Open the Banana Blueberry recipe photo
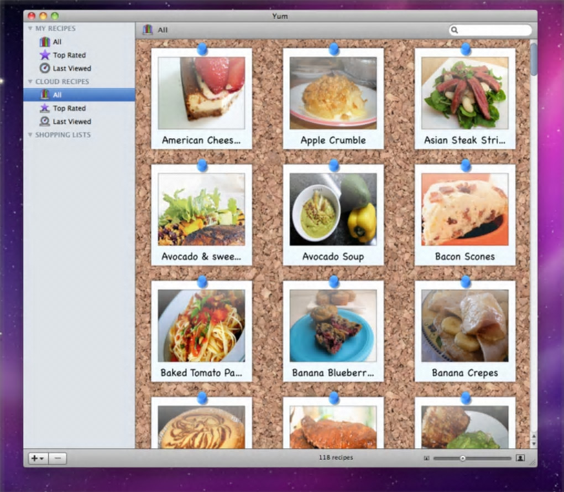Image resolution: width=564 pixels, height=492 pixels. pos(333,325)
